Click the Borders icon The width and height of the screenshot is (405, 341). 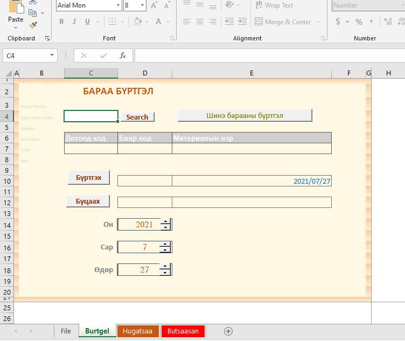[x=112, y=22]
